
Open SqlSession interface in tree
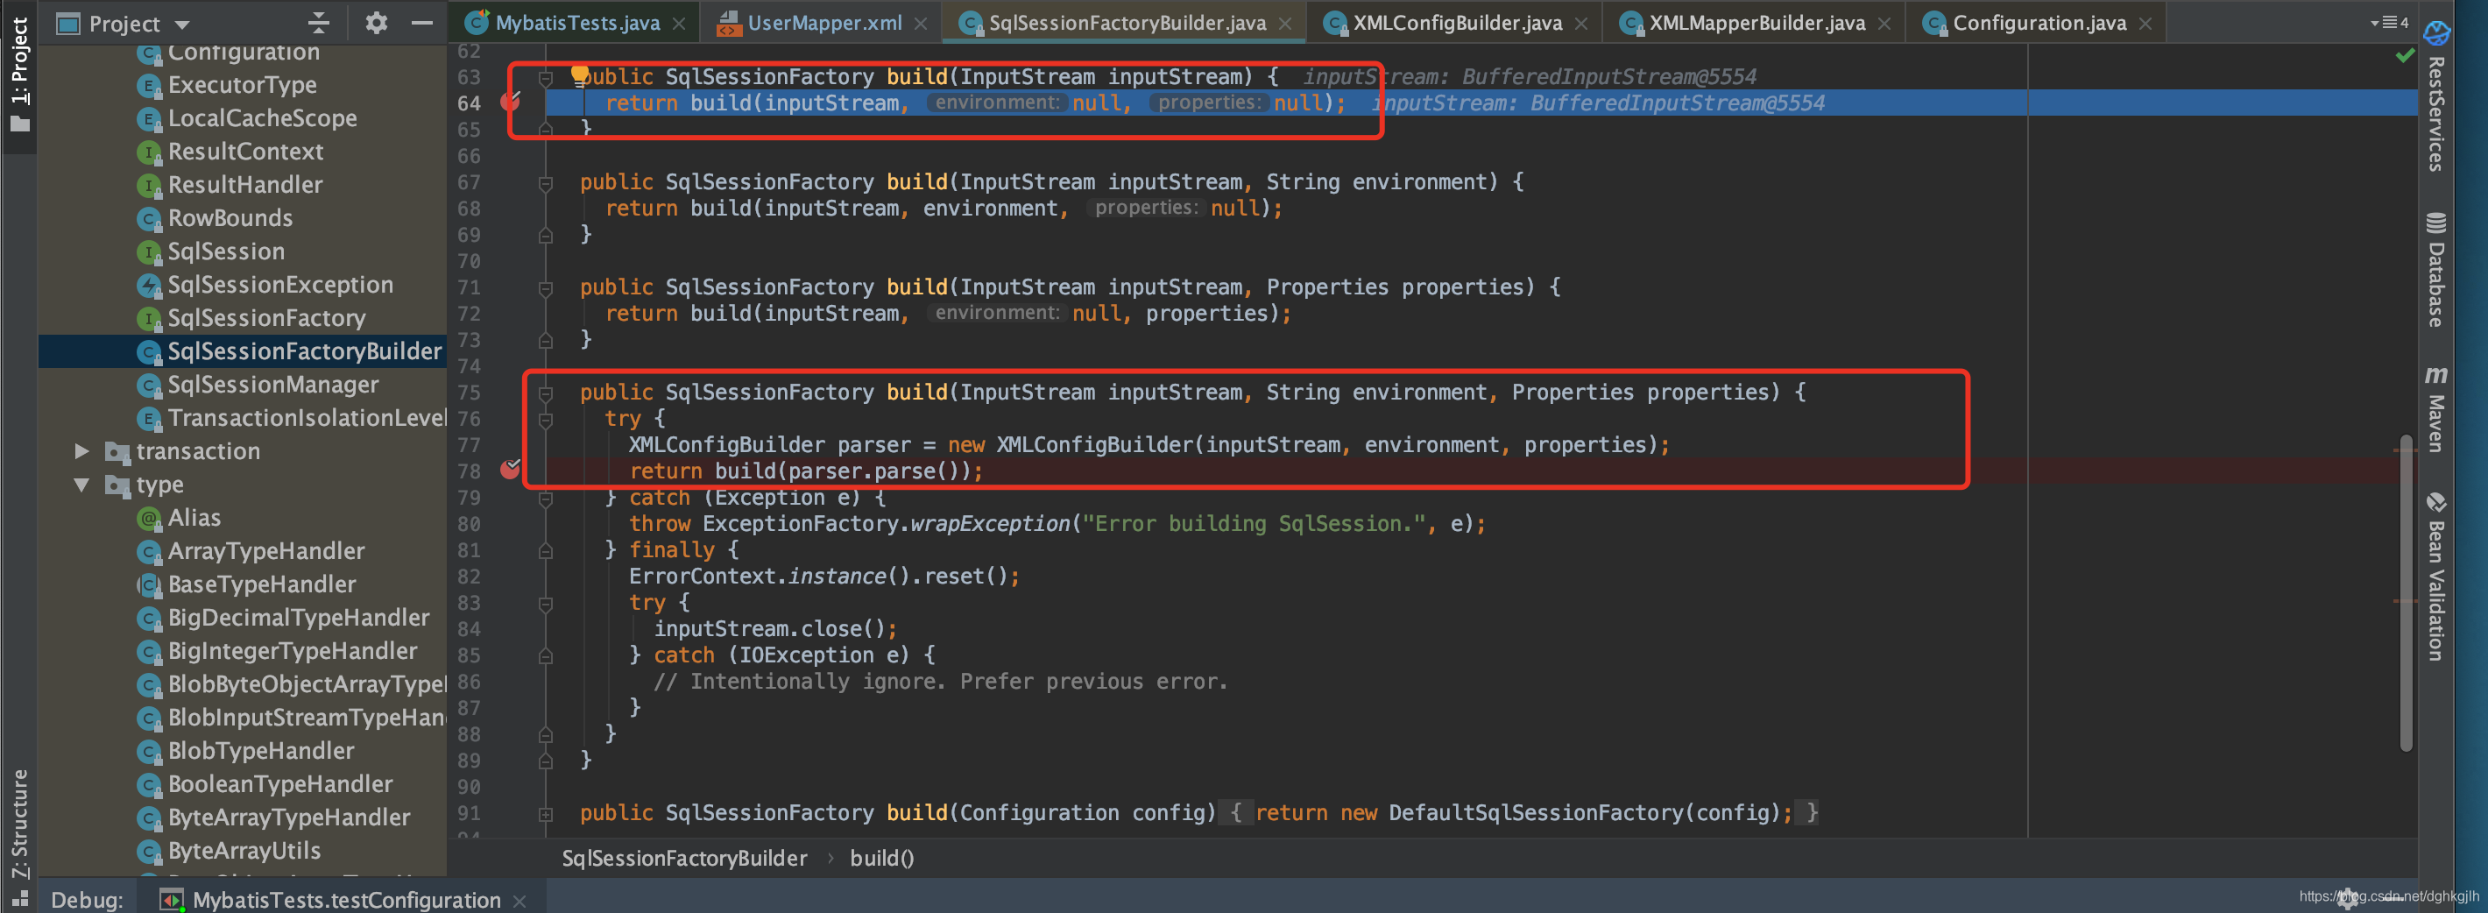pos(226,251)
